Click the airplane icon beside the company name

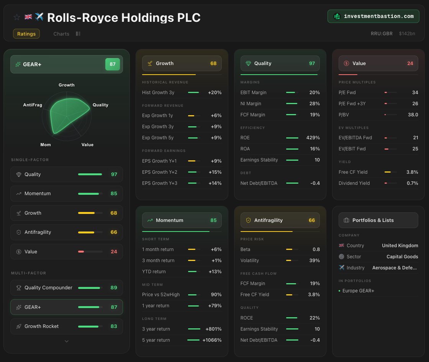click(x=39, y=17)
